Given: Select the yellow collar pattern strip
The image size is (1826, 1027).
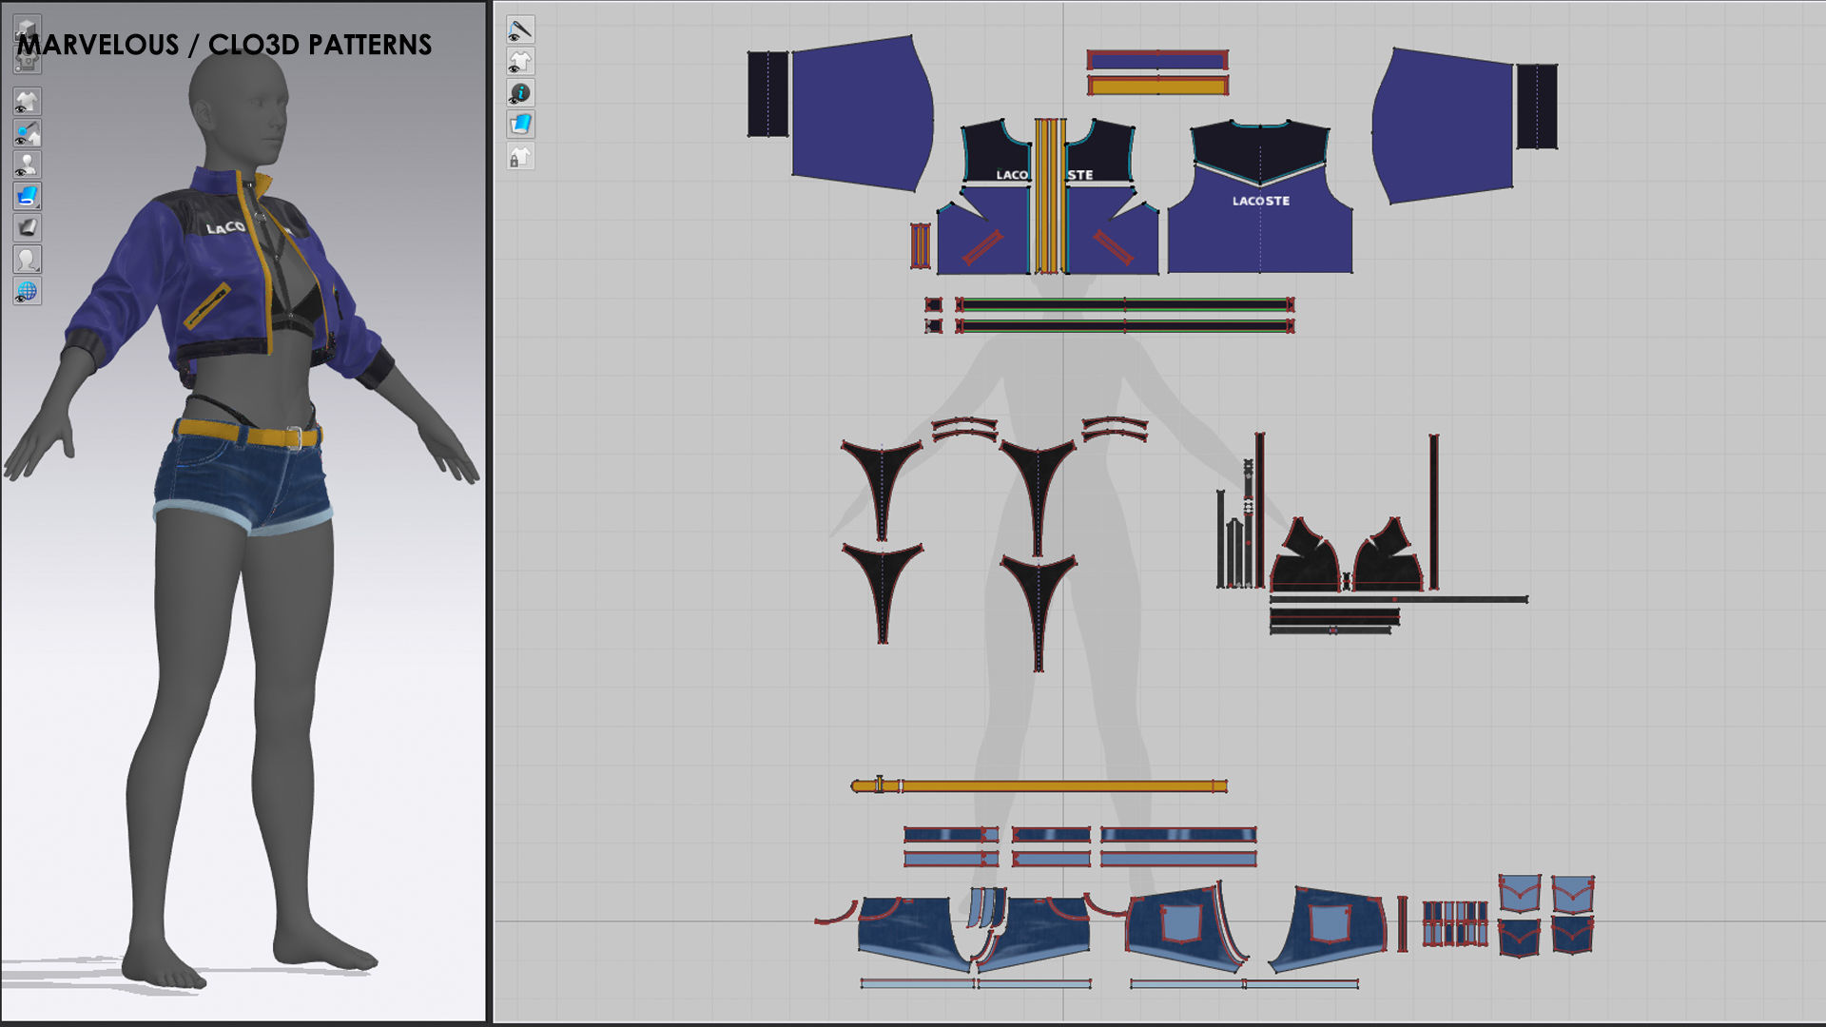Looking at the screenshot, I should click(1157, 87).
